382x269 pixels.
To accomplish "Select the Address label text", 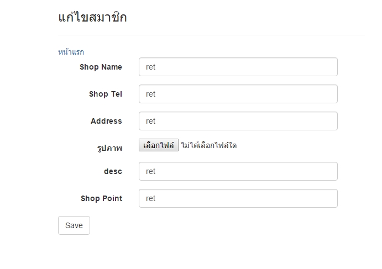I will click(x=106, y=121).
